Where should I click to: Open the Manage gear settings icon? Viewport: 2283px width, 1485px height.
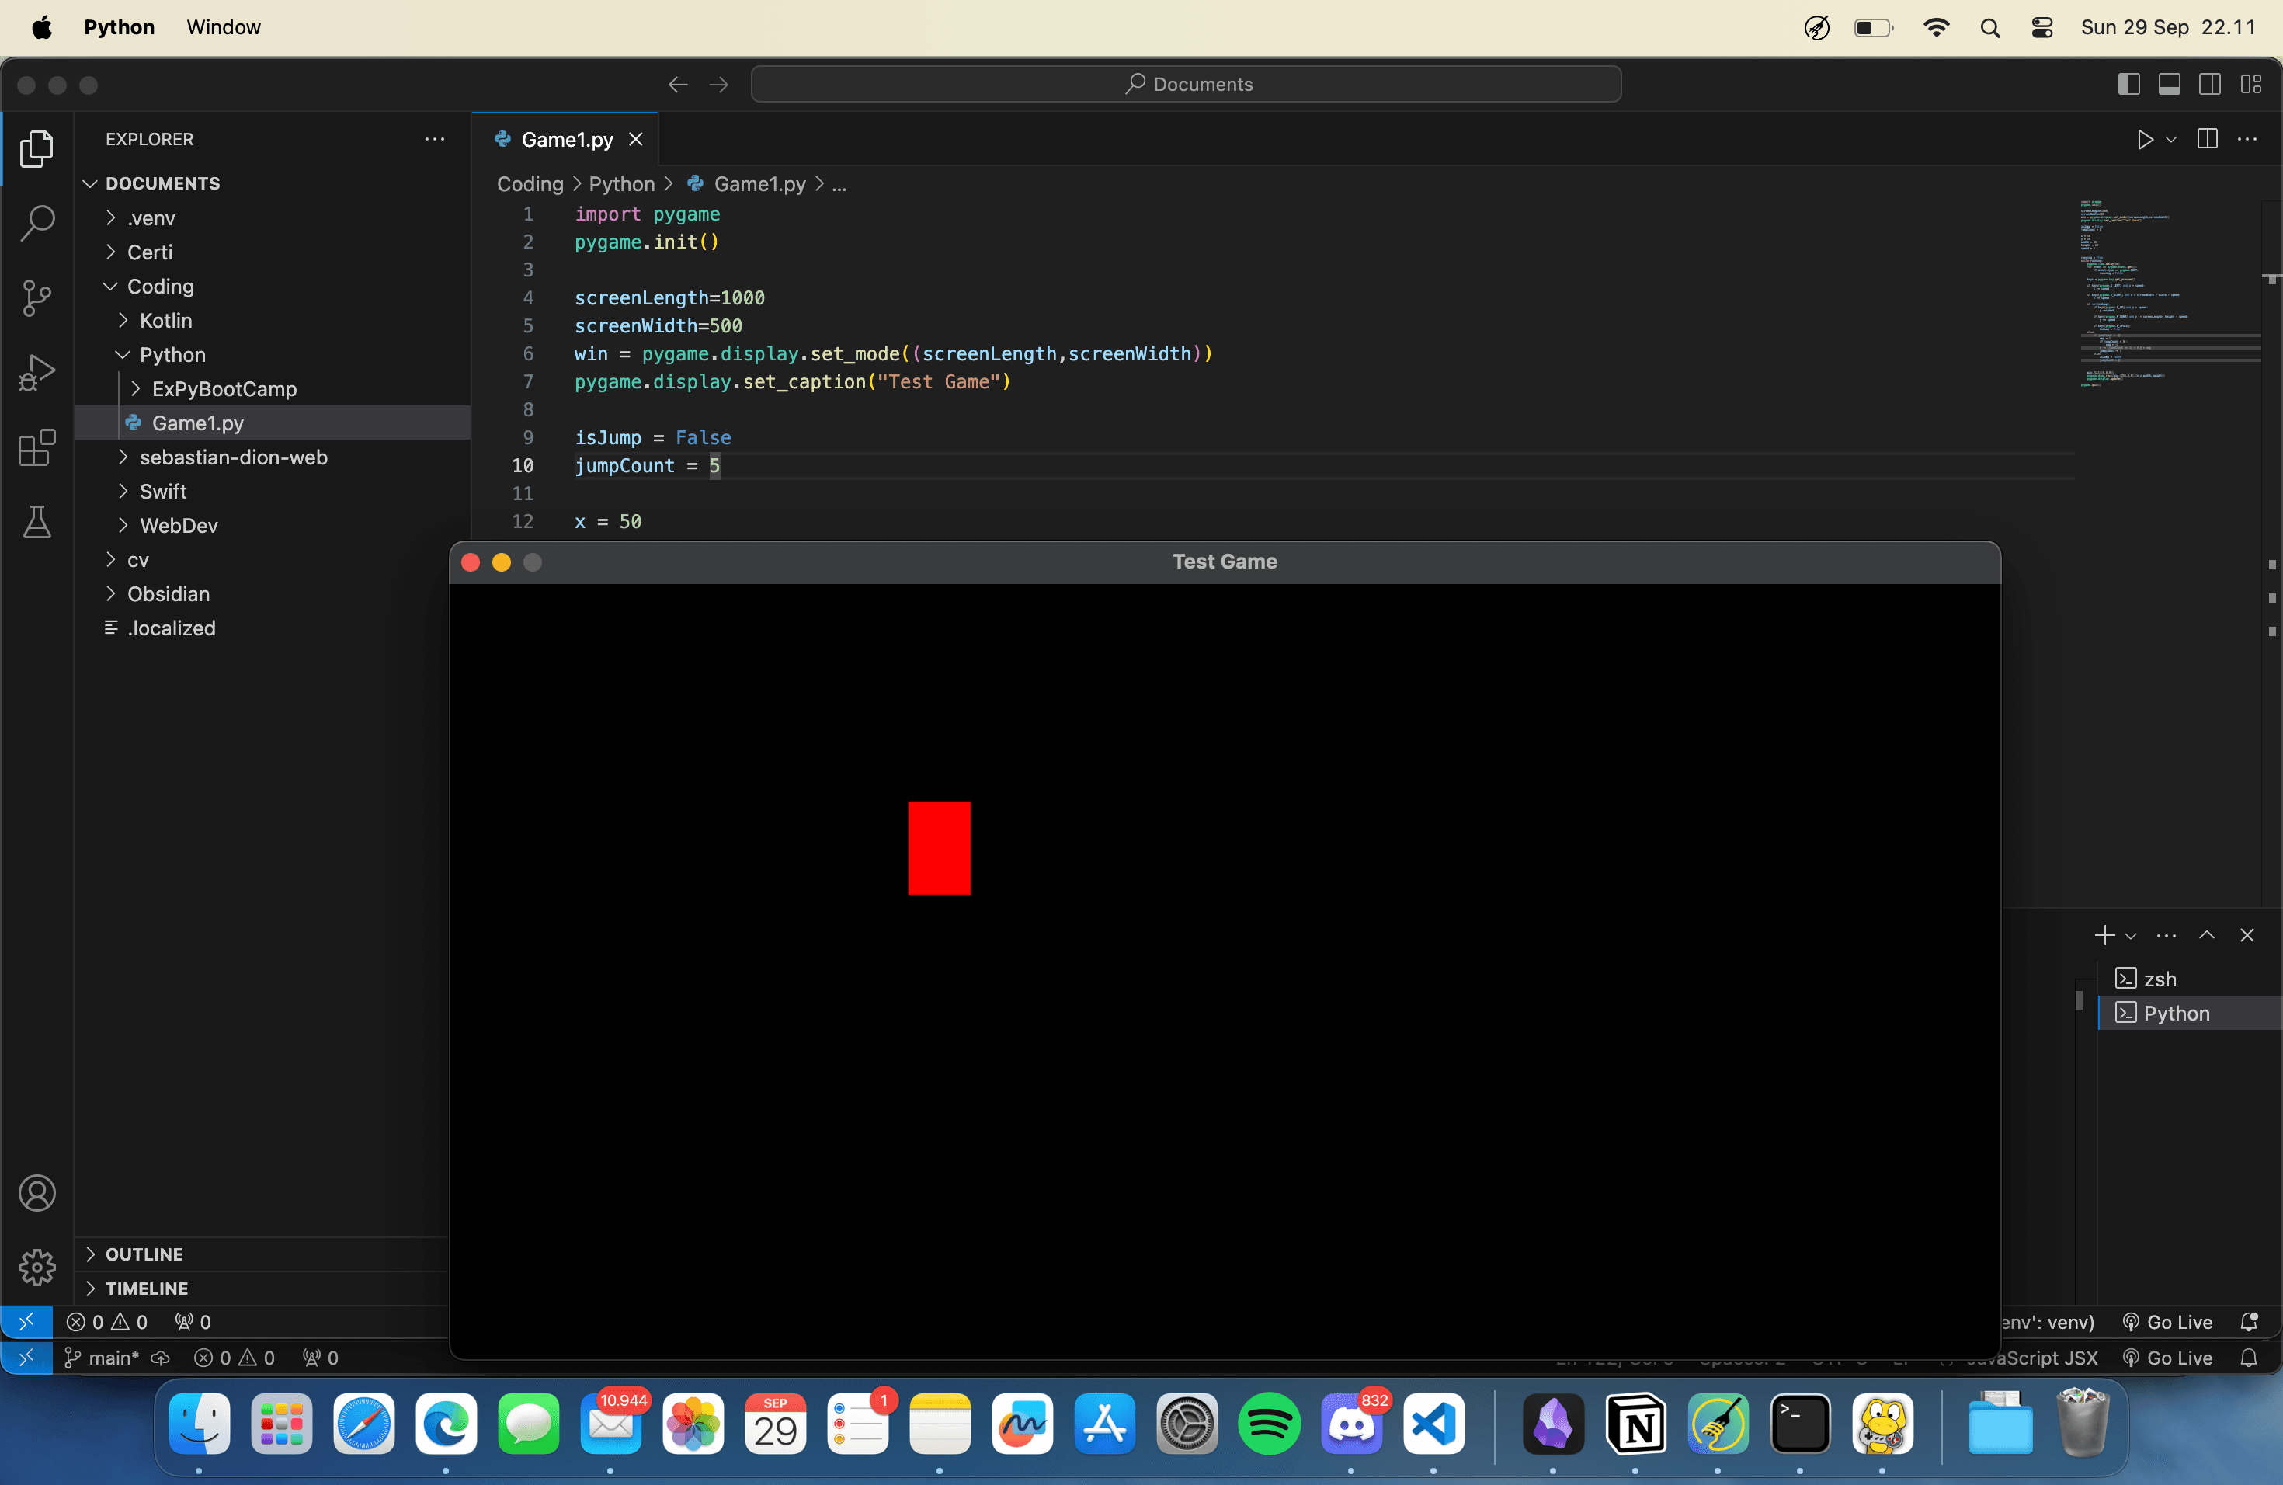[x=36, y=1268]
